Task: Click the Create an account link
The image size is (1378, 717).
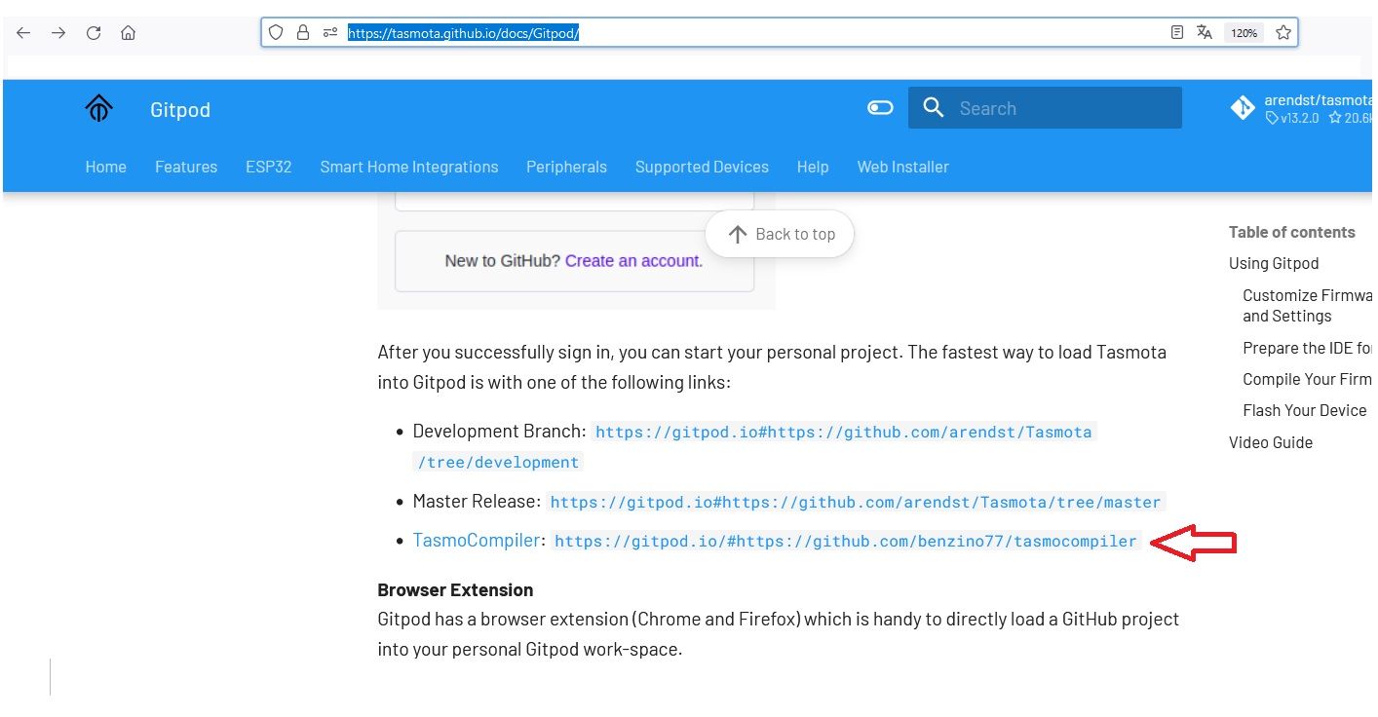Action: click(x=633, y=260)
